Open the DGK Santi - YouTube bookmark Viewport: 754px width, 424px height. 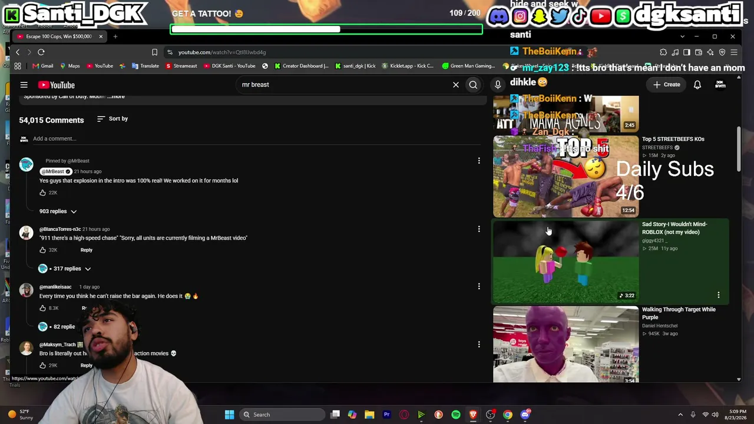click(229, 66)
